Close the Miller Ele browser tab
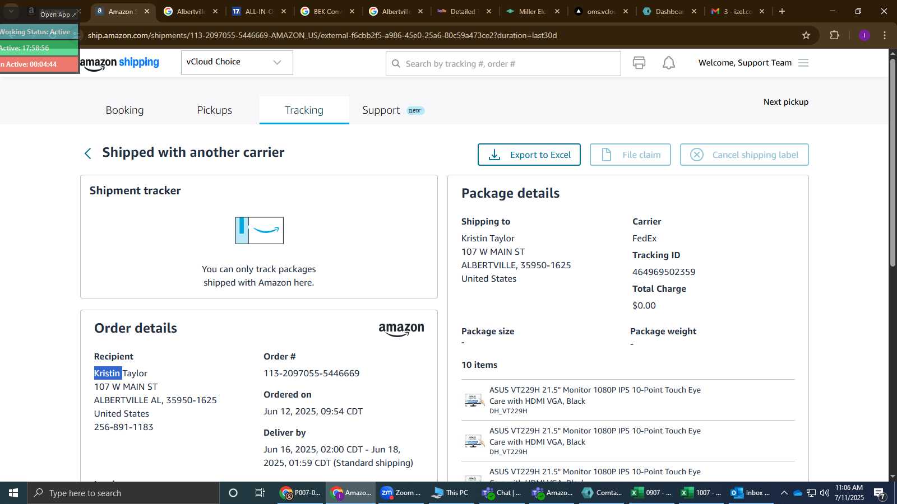897x504 pixels. [x=557, y=11]
